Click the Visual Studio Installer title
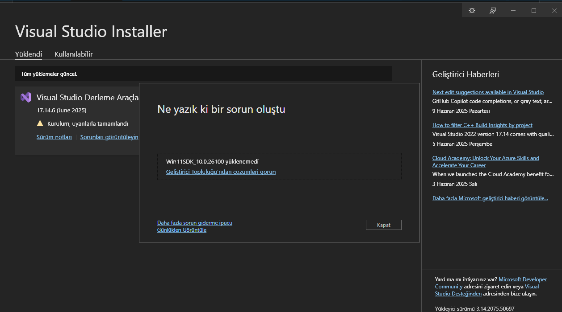Image resolution: width=562 pixels, height=312 pixels. coord(91,31)
